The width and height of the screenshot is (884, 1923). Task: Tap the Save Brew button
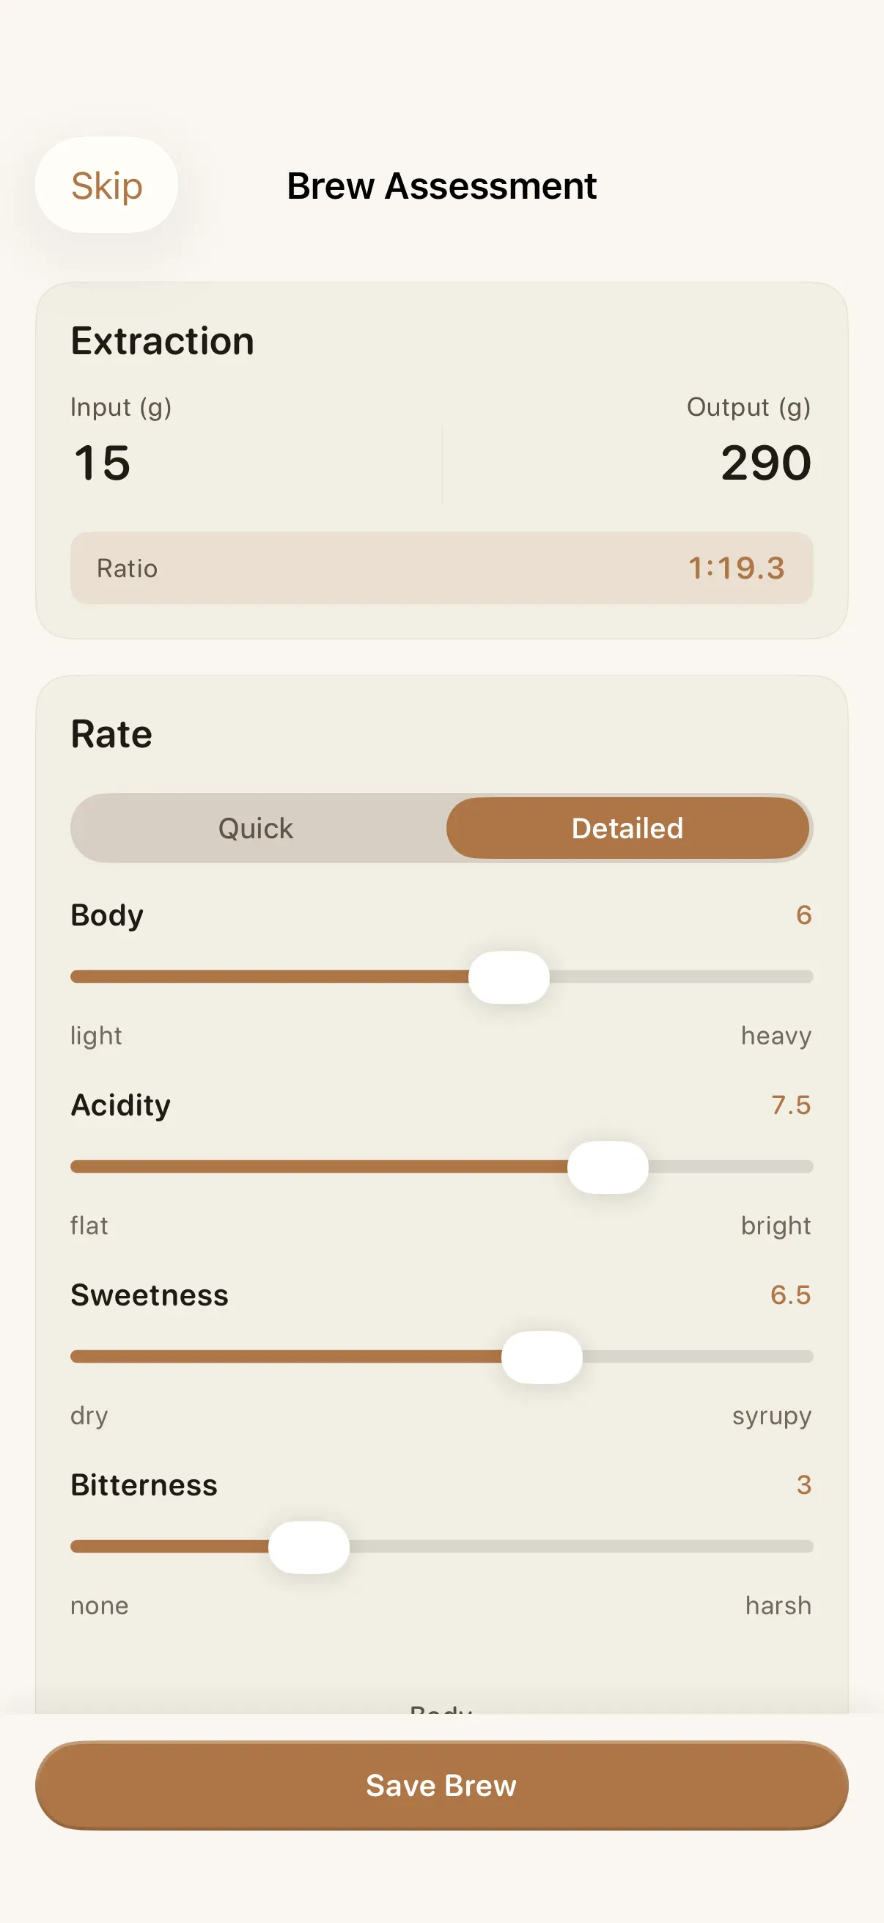[x=441, y=1786]
